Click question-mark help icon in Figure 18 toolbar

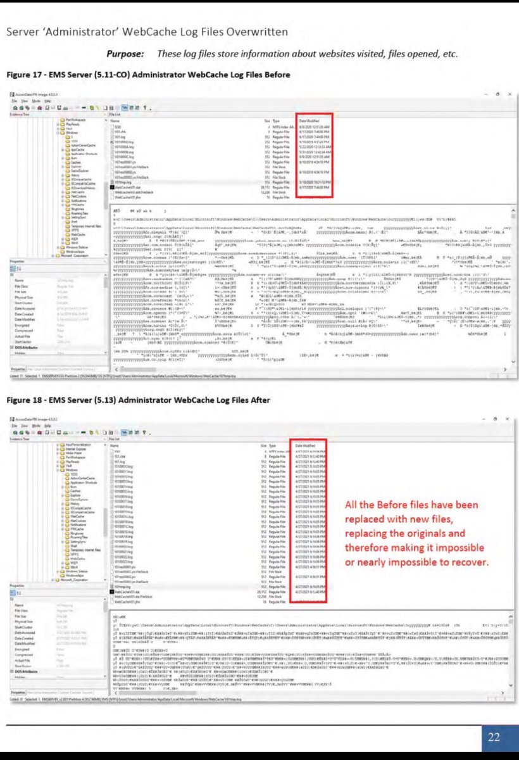[144, 433]
